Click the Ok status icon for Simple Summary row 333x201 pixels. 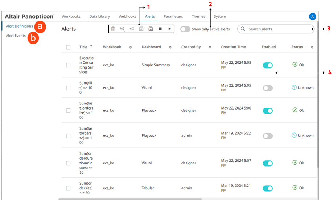point(295,64)
